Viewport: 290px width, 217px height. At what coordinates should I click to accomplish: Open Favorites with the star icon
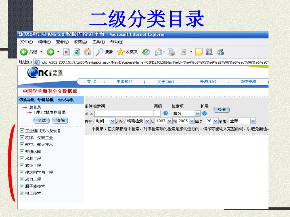pyautogui.click(x=120, y=52)
